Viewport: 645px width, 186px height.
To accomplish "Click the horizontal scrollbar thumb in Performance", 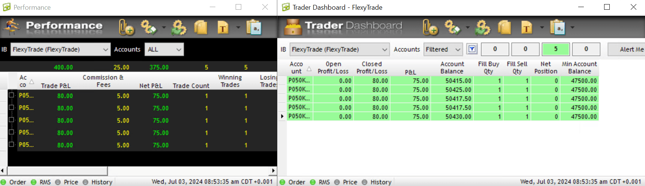I will pyautogui.click(x=58, y=171).
